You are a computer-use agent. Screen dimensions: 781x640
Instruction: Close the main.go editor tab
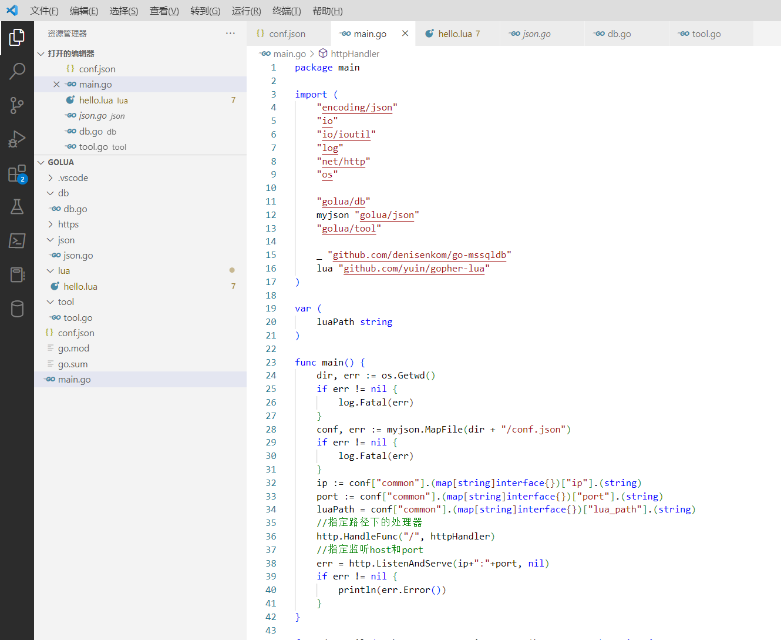tap(405, 33)
